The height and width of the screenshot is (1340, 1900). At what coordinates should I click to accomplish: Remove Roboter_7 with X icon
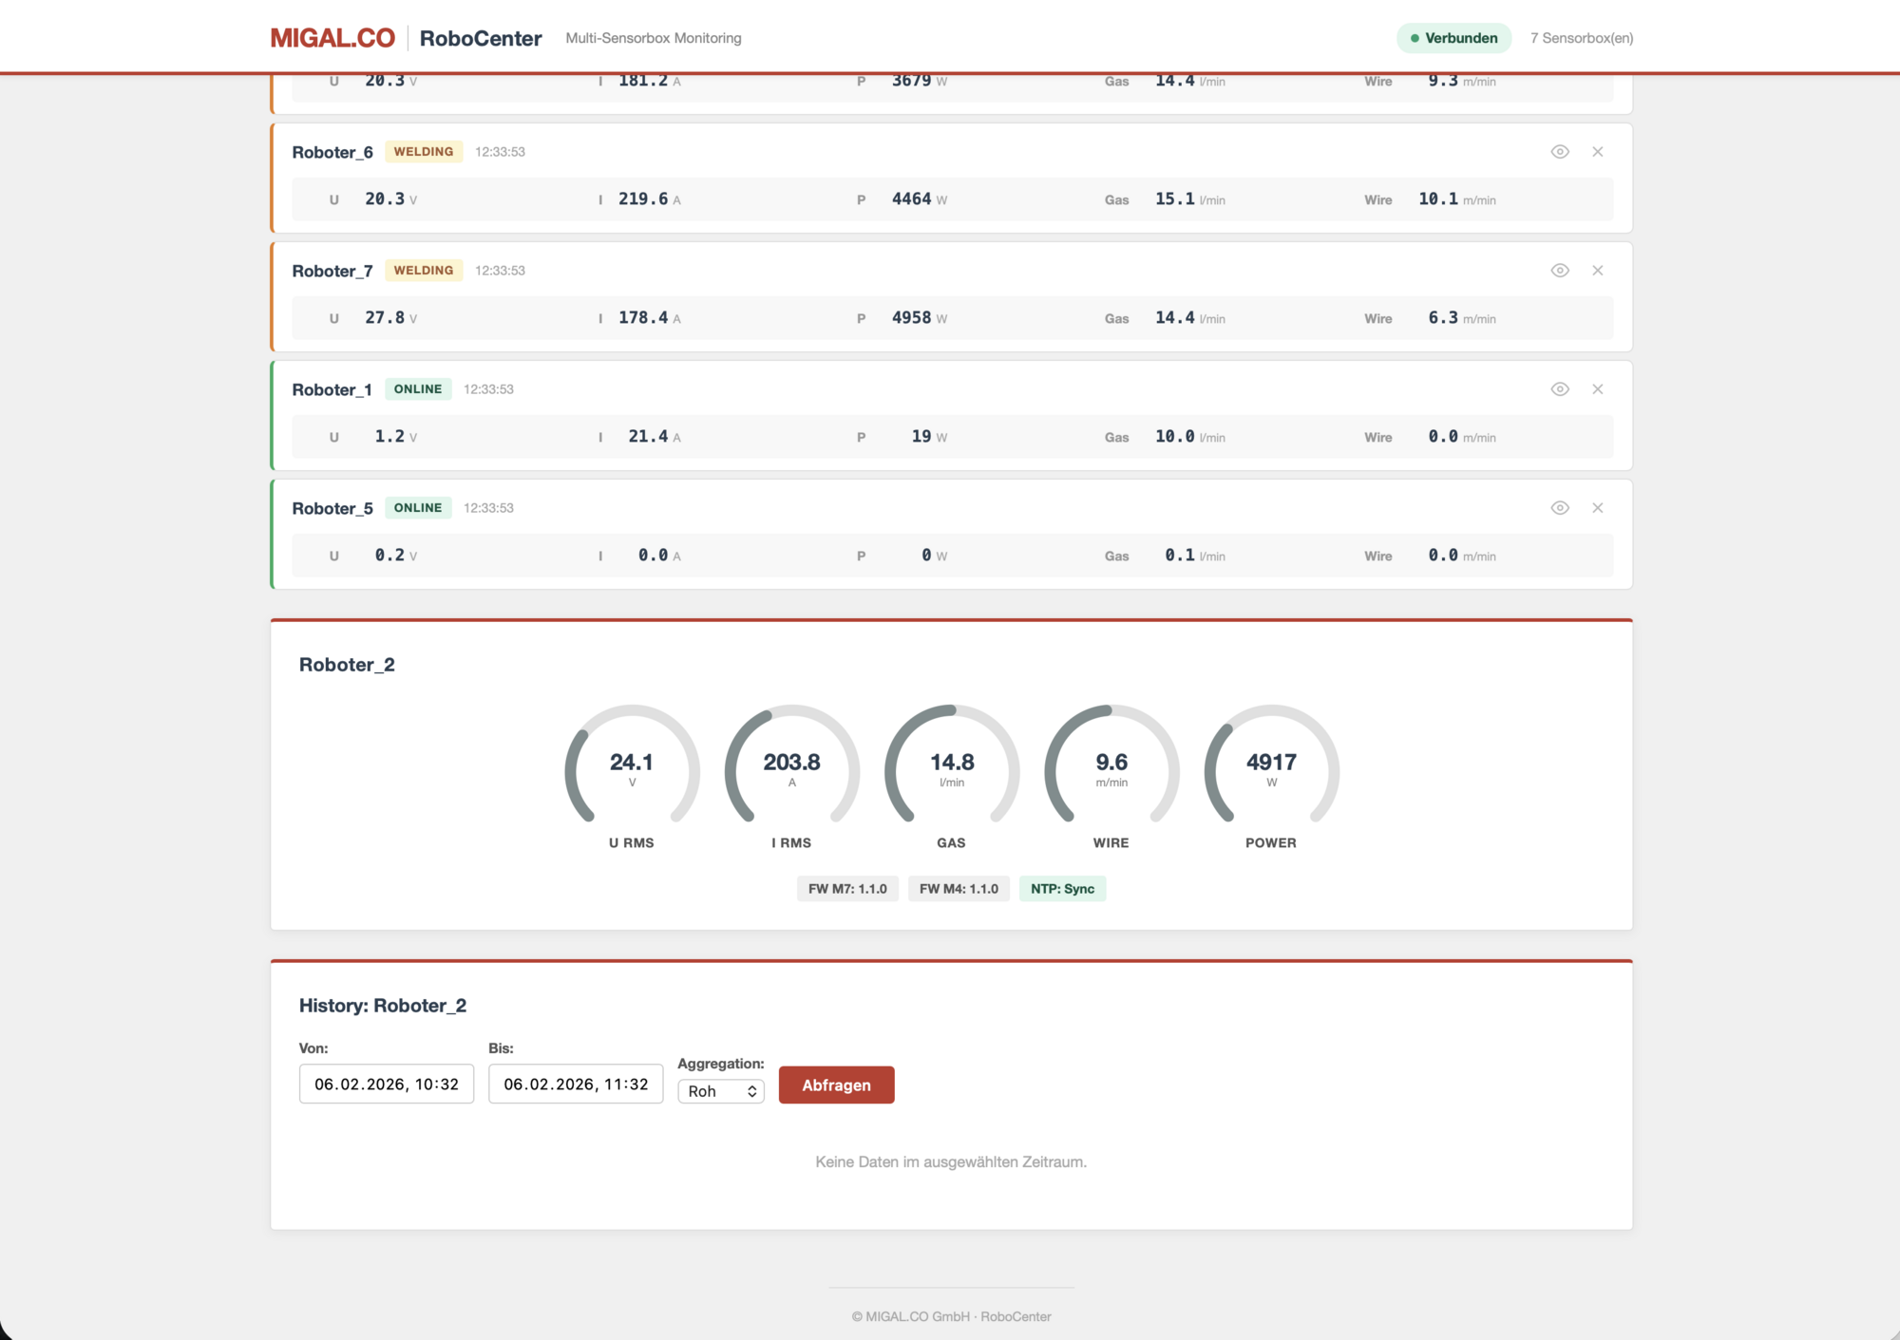[1598, 271]
